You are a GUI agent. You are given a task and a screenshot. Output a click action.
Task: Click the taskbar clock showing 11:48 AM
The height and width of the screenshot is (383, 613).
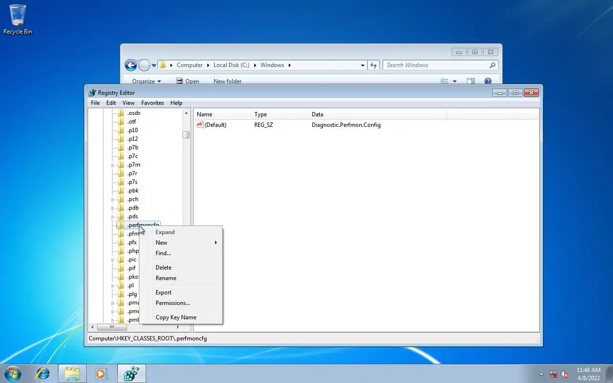(588, 374)
